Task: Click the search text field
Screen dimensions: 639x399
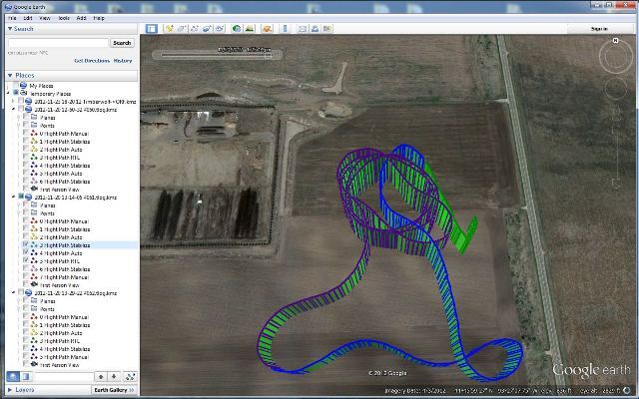Action: (58, 43)
